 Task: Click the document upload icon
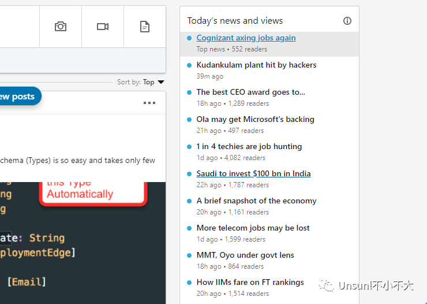tap(145, 27)
